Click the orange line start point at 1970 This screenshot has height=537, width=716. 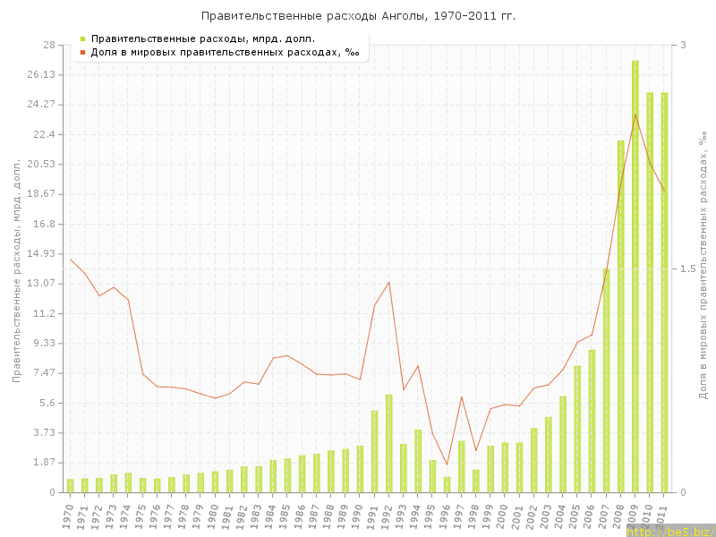(71, 260)
